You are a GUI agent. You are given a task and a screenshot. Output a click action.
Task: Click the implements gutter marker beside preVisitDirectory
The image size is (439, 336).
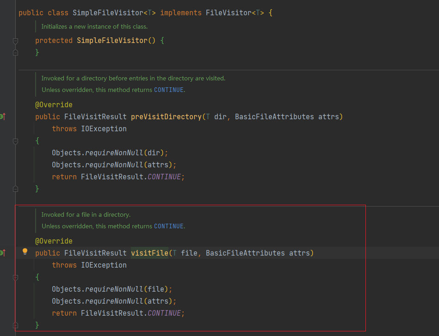tap(2, 116)
